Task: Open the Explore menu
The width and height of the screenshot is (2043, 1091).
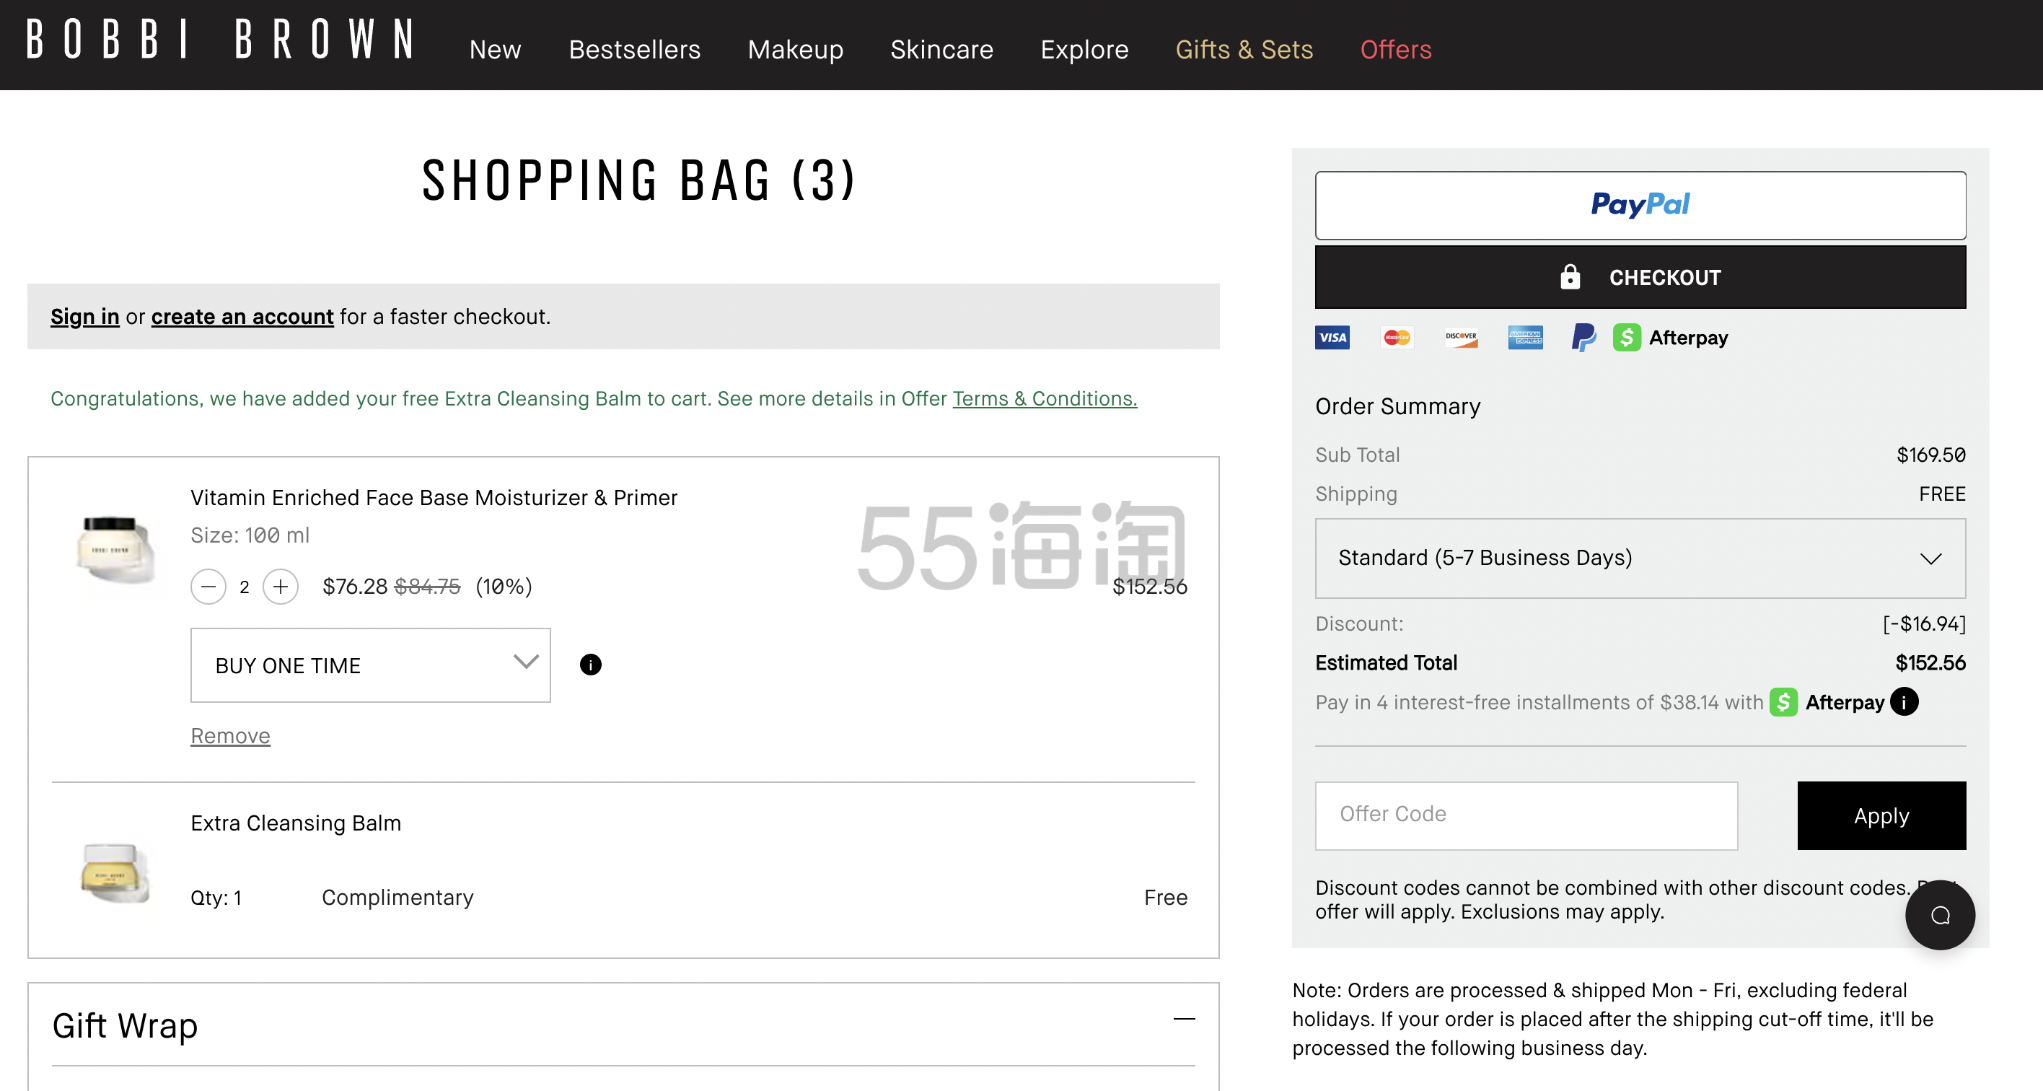Action: (x=1084, y=49)
